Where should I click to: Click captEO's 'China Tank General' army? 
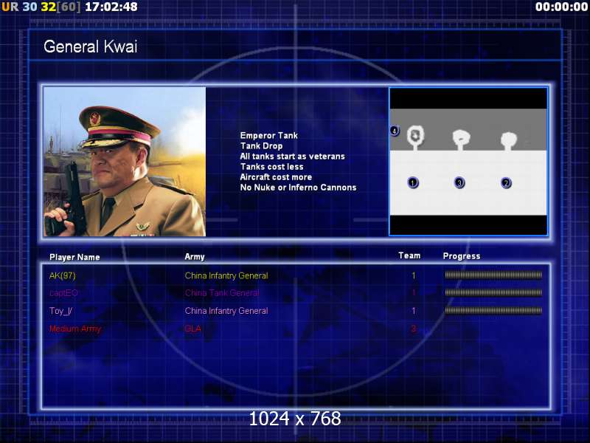pos(222,292)
